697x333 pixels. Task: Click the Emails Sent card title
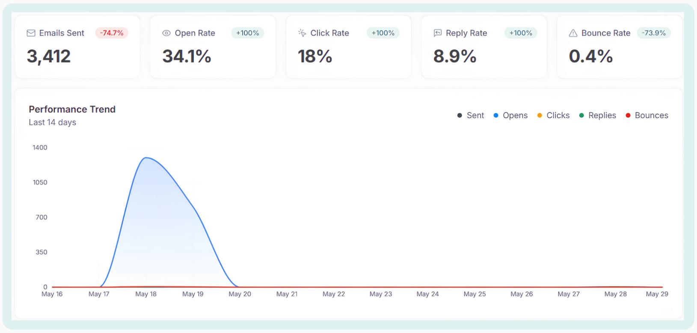click(62, 33)
